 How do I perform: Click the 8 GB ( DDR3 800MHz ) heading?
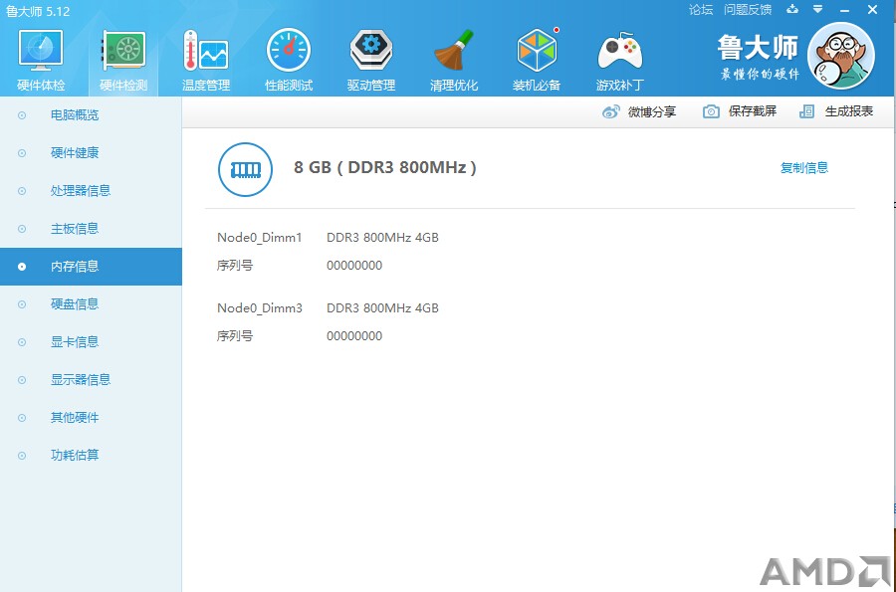tap(385, 167)
